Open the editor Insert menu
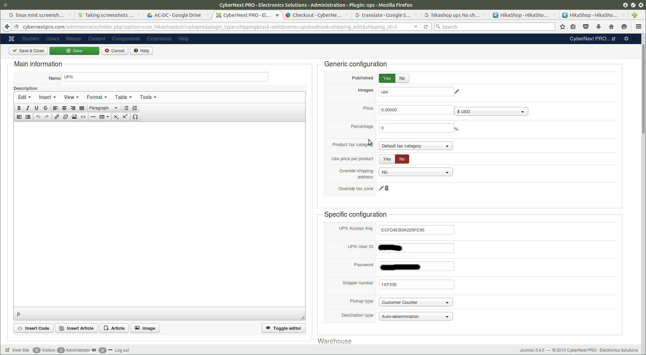 [x=47, y=97]
